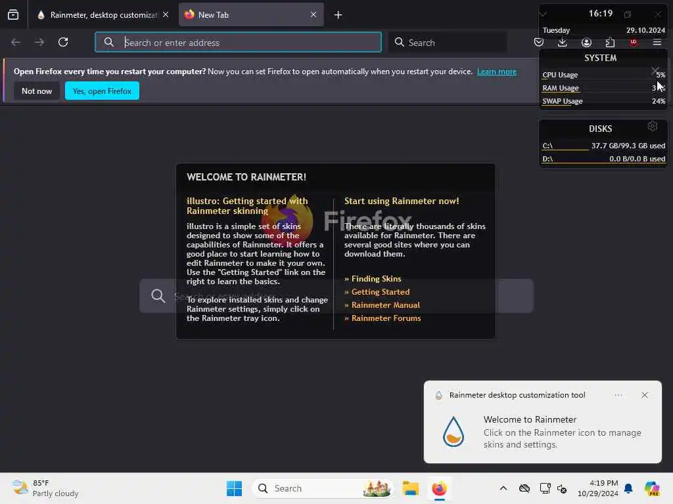
Task: Open the Pocket save icon
Action: point(539,42)
